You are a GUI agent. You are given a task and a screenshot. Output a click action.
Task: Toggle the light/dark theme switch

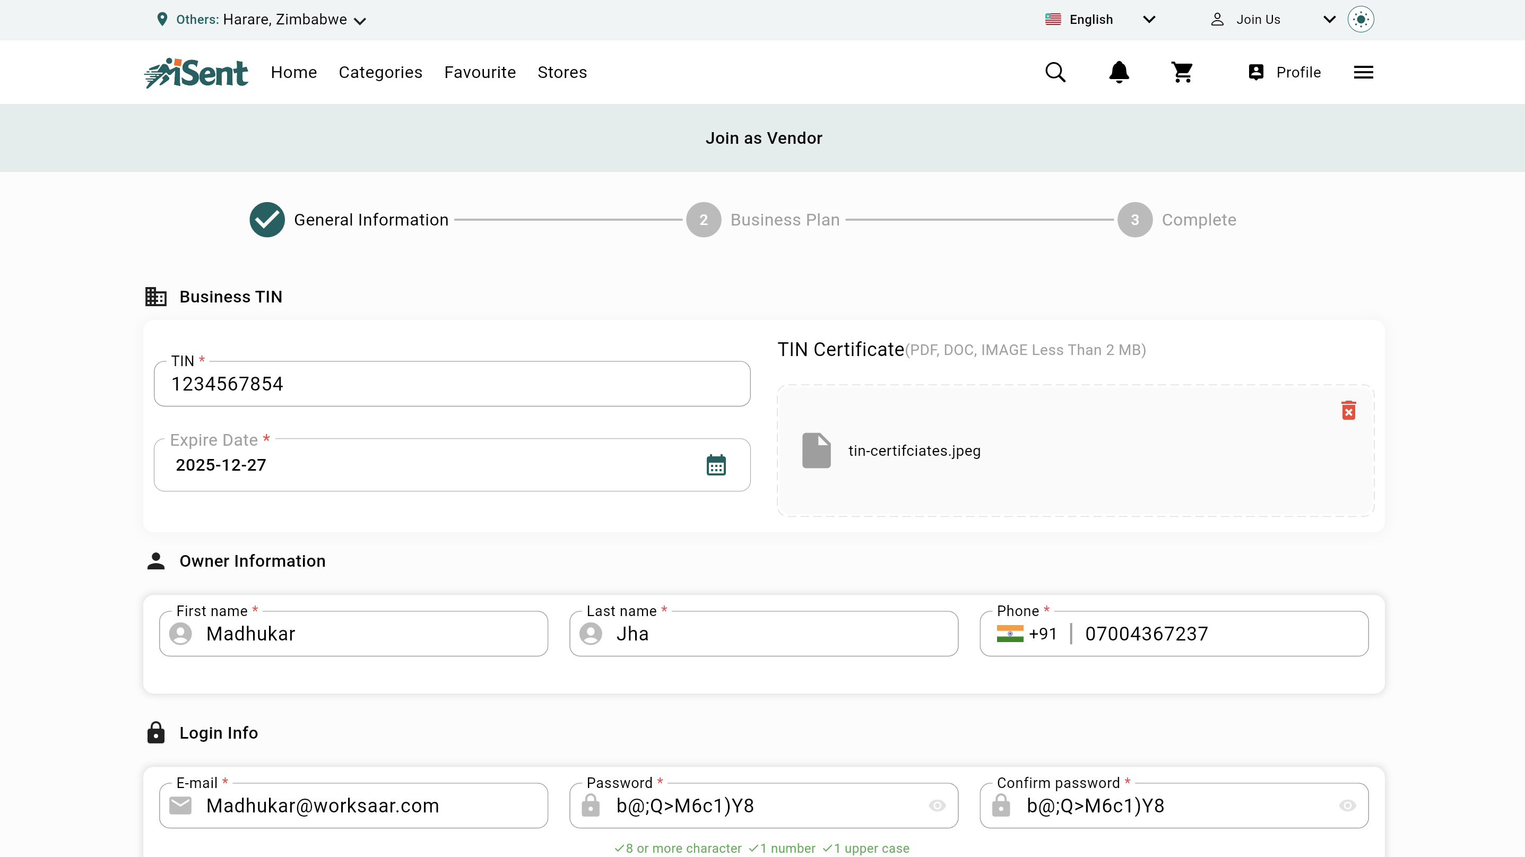click(x=1361, y=20)
